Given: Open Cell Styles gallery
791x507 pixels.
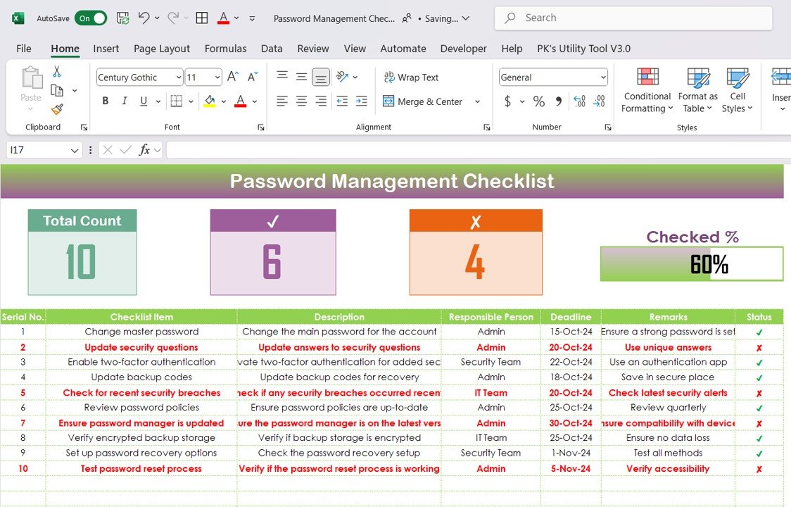Looking at the screenshot, I should [737, 90].
